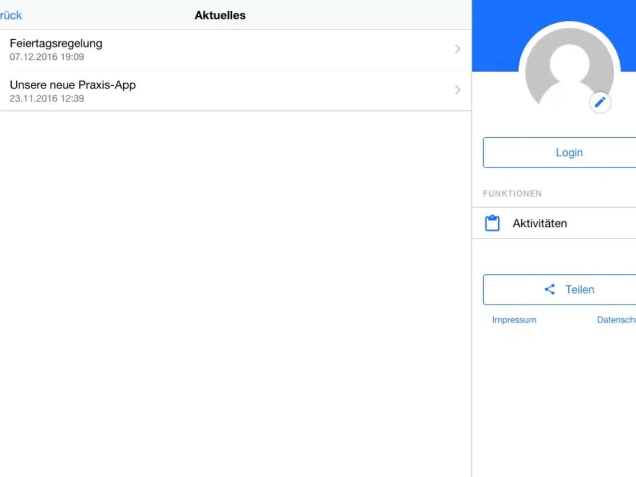Screen dimensions: 636x477
Task: Select the Aktivitäten function row
Action: (x=554, y=223)
